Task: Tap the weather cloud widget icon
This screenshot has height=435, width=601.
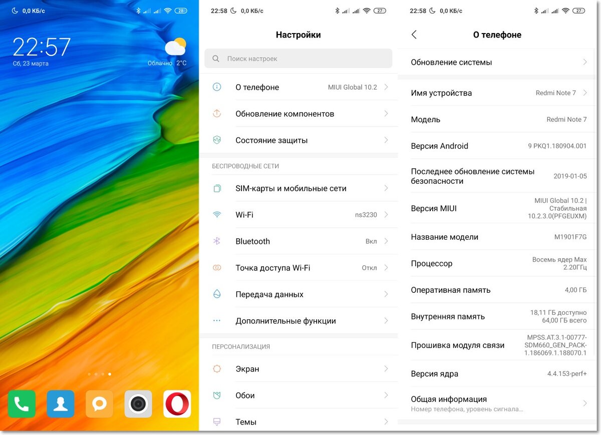Action: [176, 47]
